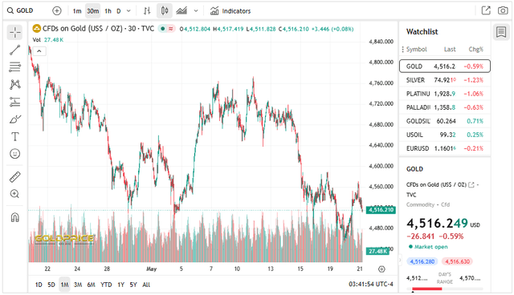
Task: Click the blue 4,516.280 bid price pill
Action: click(x=422, y=261)
